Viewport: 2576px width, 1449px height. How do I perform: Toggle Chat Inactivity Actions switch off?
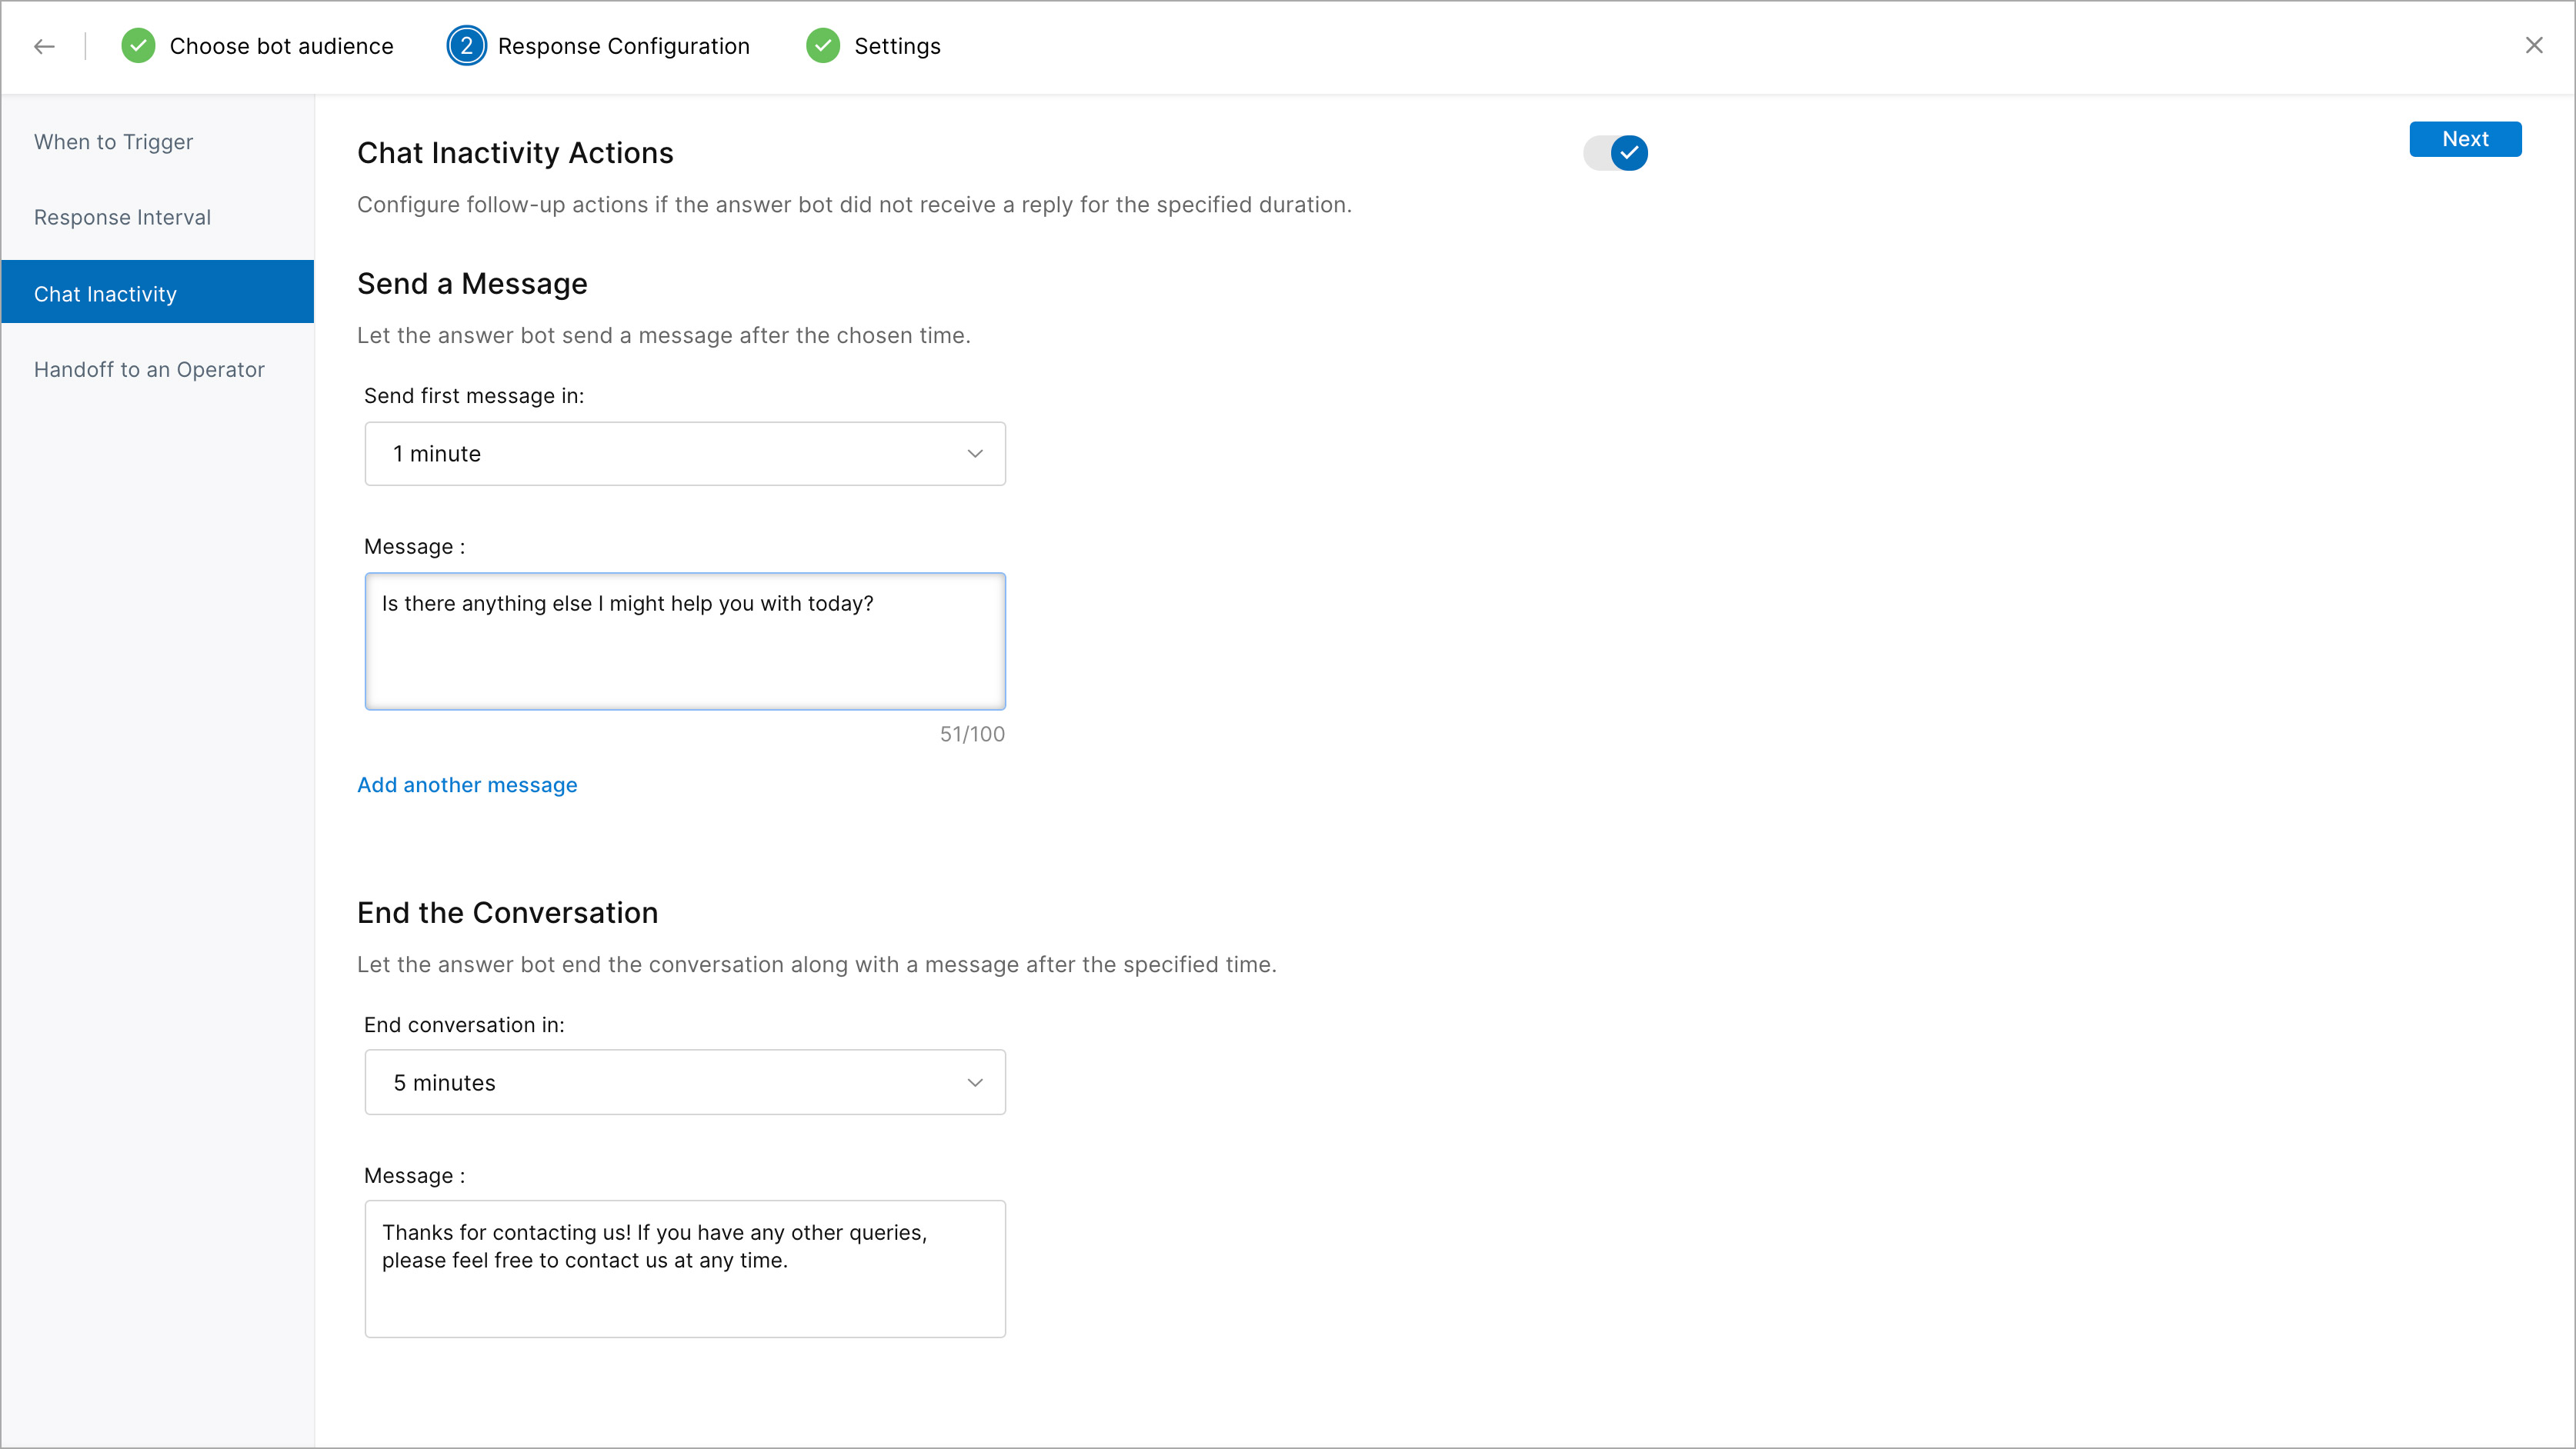click(1615, 153)
